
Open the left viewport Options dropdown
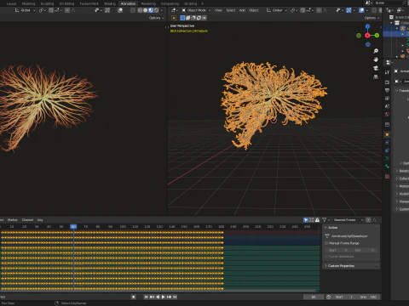(157, 18)
